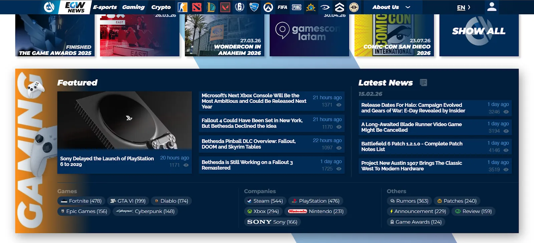Open the user profile icon
This screenshot has width=534, height=243.
pos(492,7)
